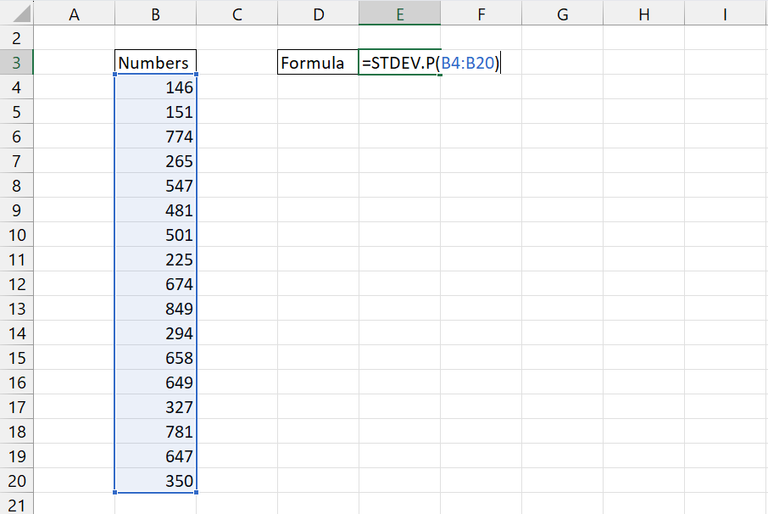
Task: Click cell containing 774
Action: [x=155, y=137]
